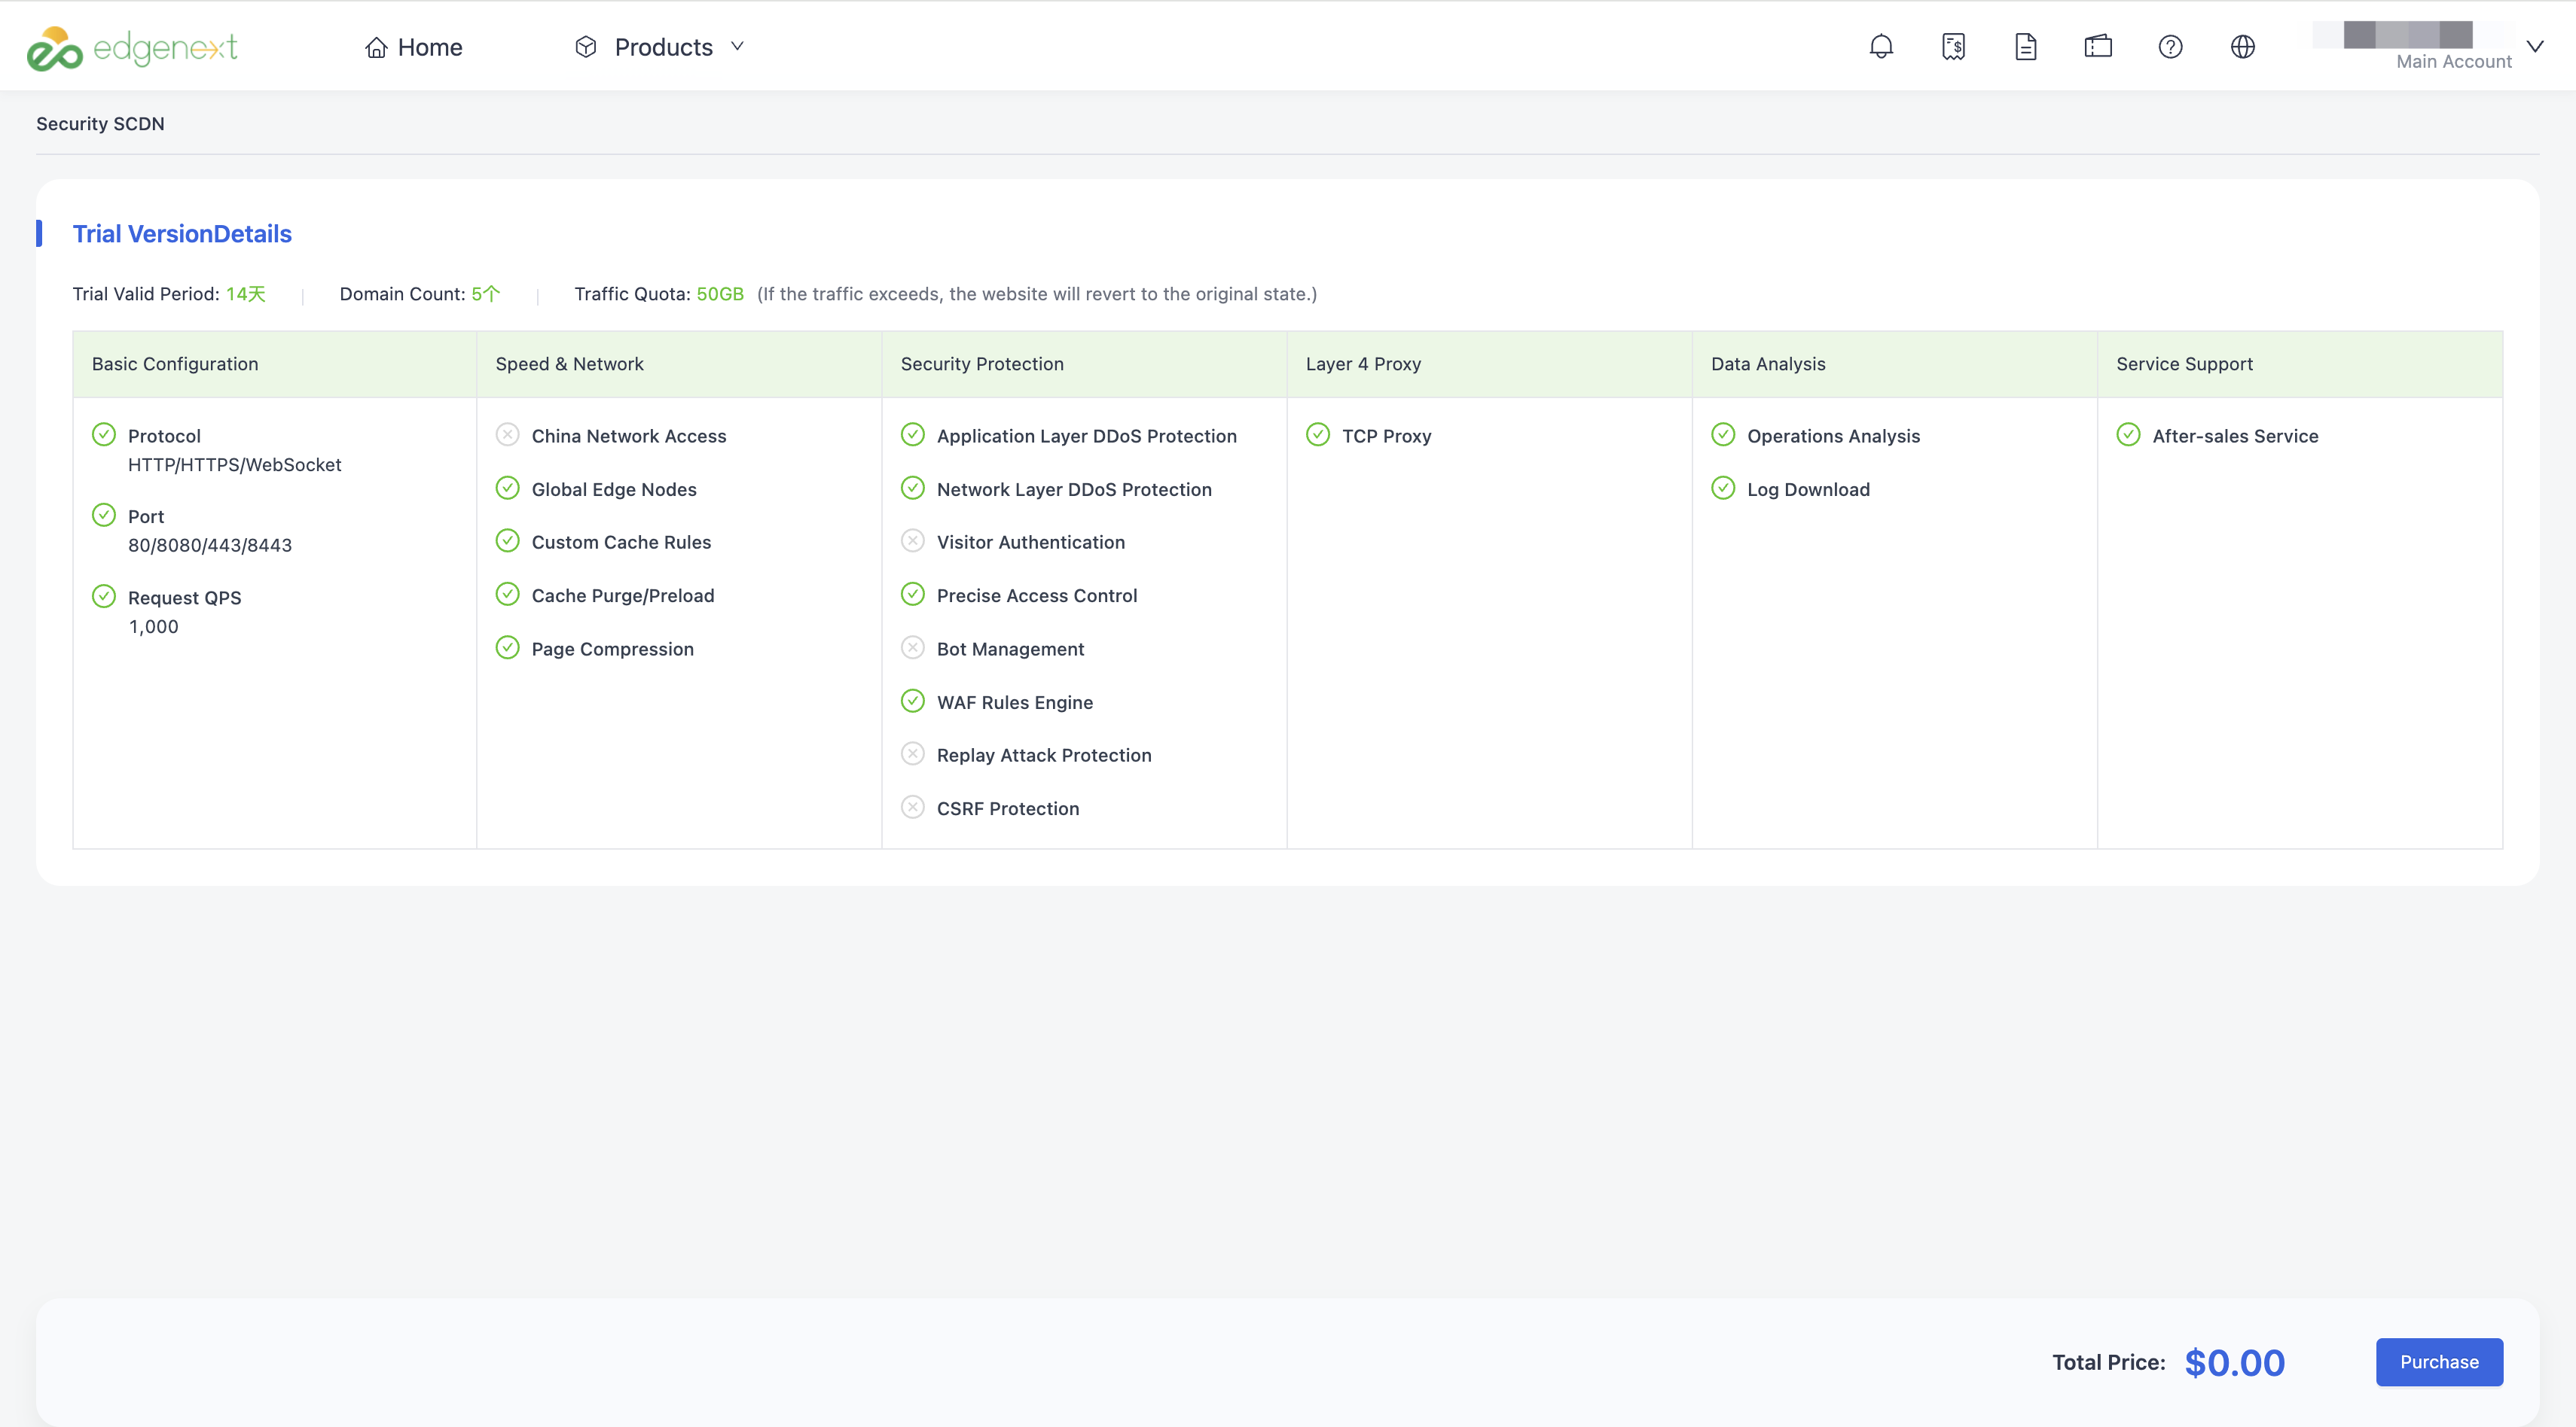Viewport: 2576px width, 1427px height.
Task: Click the 14天 trial period value
Action: [x=246, y=294]
